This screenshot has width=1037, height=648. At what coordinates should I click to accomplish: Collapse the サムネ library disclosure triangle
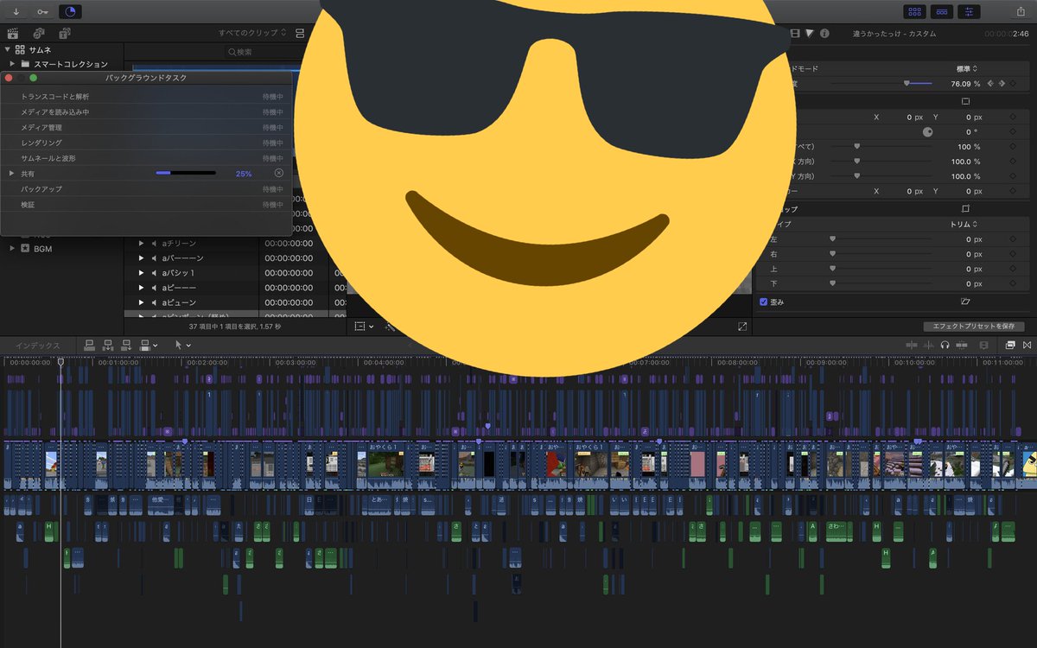point(8,49)
